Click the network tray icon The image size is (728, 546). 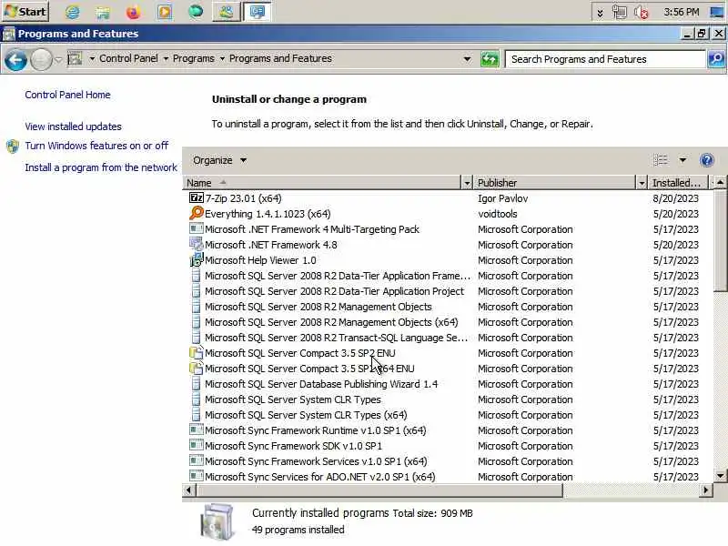620,12
